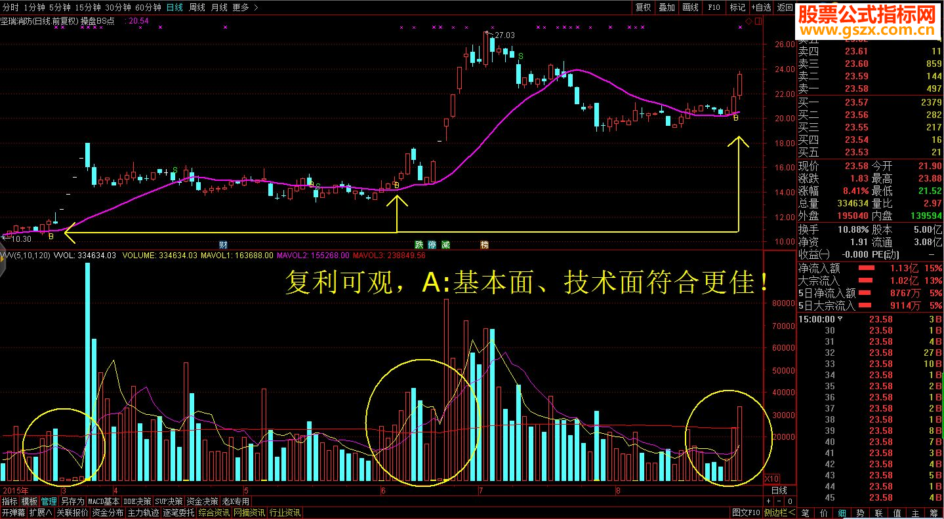The height and width of the screenshot is (519, 944).
Task: Select the 日线 daily period tab
Action: [174, 7]
